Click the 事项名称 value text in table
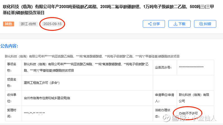Image resolution: width=223 pixels, height=125 pixels. (86, 67)
